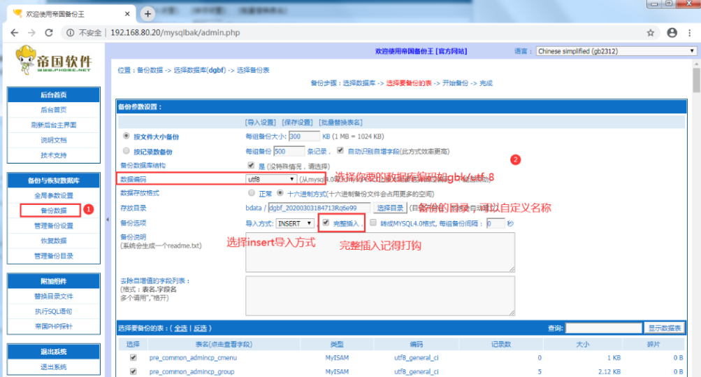
Task: Open 备份数据 in the sidebar menu
Action: click(53, 210)
